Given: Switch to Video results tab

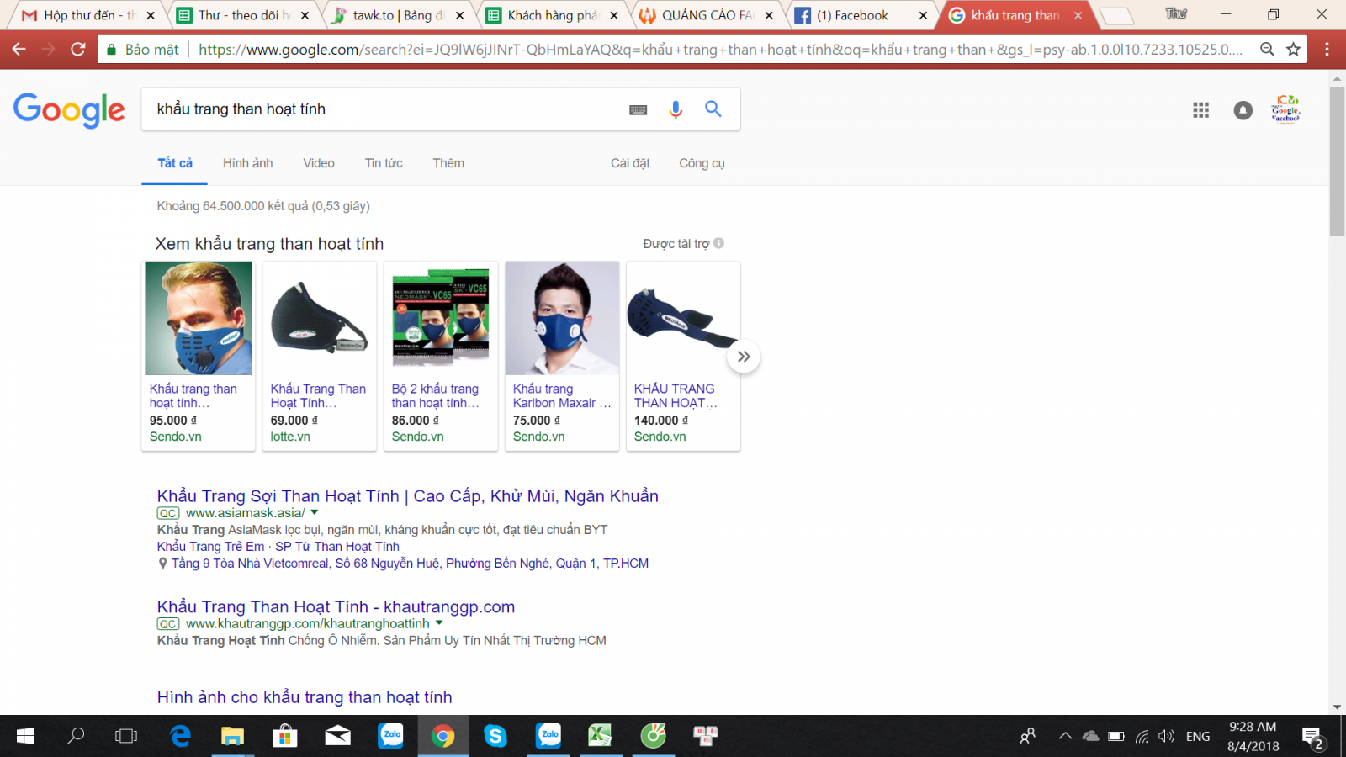Looking at the screenshot, I should coord(319,163).
